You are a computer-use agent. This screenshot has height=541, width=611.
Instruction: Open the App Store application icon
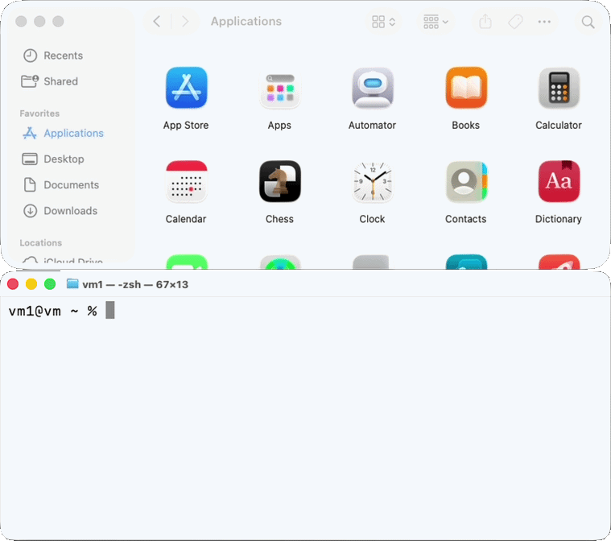pos(186,88)
